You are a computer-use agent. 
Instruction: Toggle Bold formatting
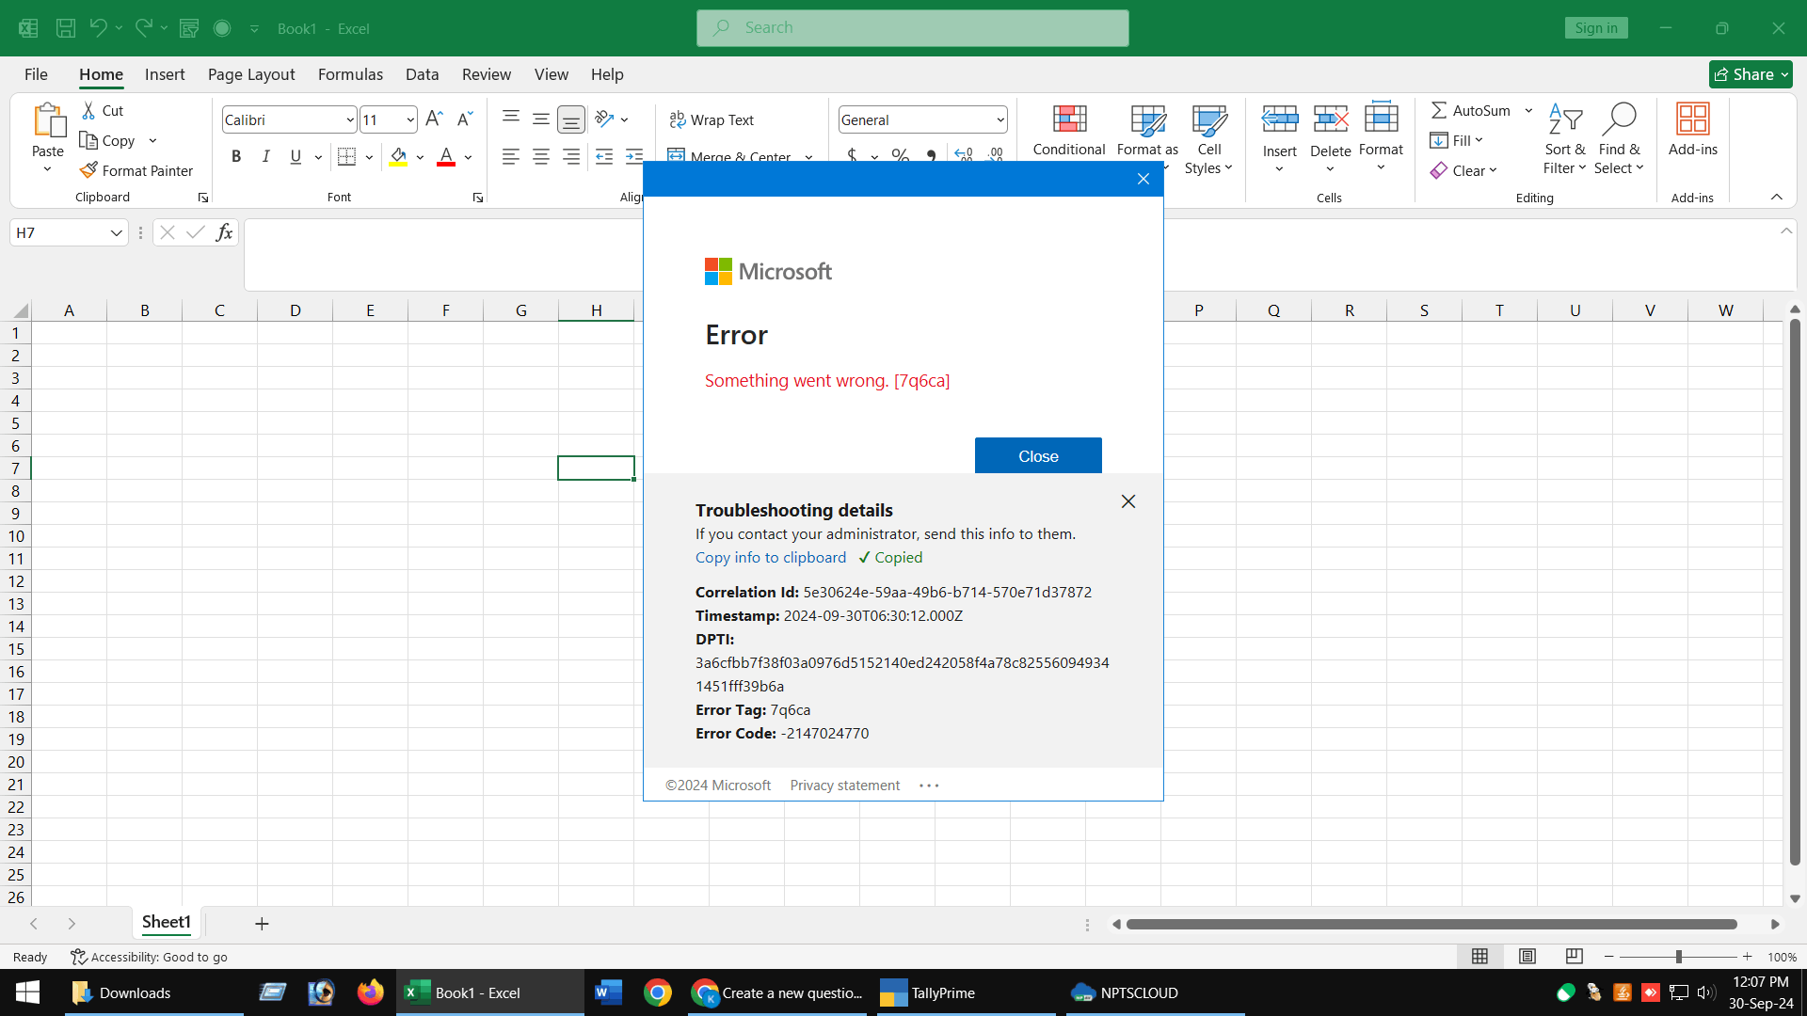pos(236,157)
